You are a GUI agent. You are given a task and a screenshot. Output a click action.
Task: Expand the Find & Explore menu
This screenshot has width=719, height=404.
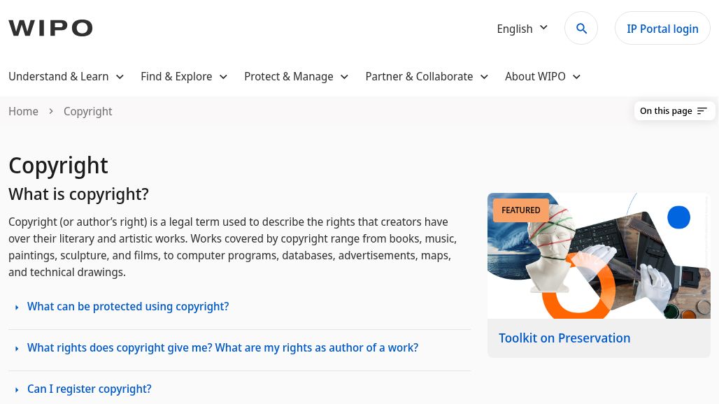click(183, 77)
